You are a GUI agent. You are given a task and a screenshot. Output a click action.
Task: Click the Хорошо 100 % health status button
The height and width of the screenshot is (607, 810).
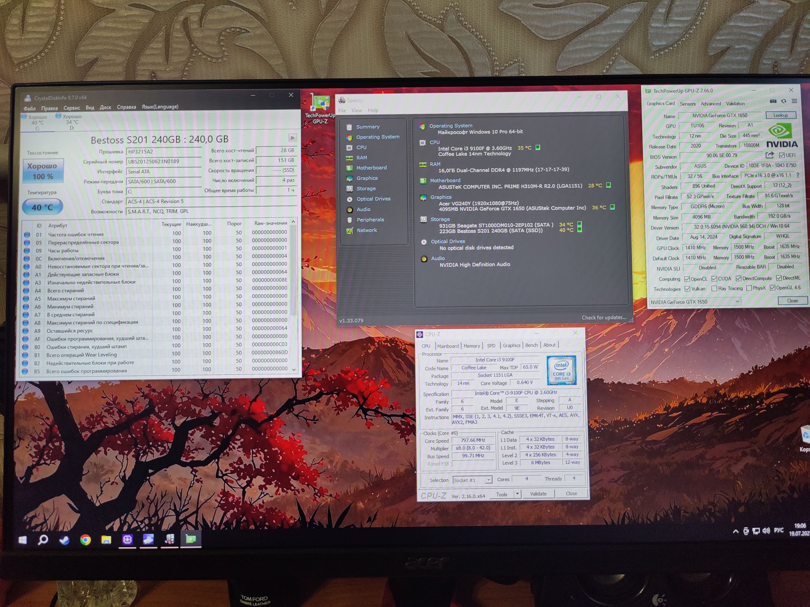(x=43, y=171)
